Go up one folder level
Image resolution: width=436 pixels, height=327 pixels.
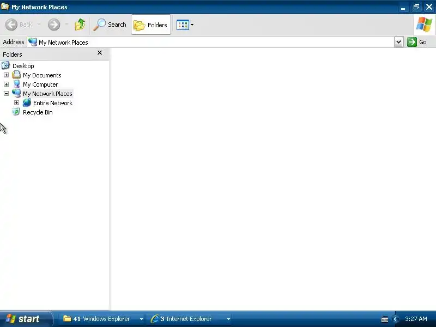(x=80, y=25)
